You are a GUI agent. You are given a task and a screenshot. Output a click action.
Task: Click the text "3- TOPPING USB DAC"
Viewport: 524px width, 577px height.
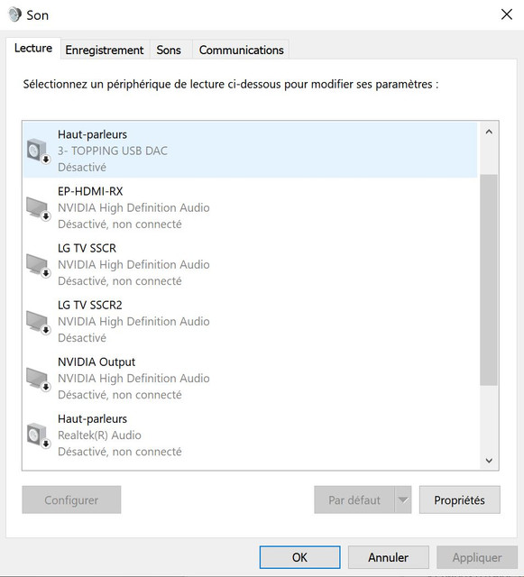[113, 151]
